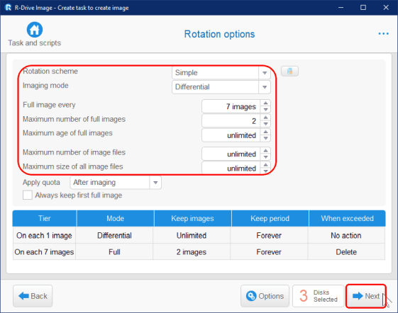Click the rotation scheme preset icon button
Viewport: 398px width, 313px height.
coord(289,72)
